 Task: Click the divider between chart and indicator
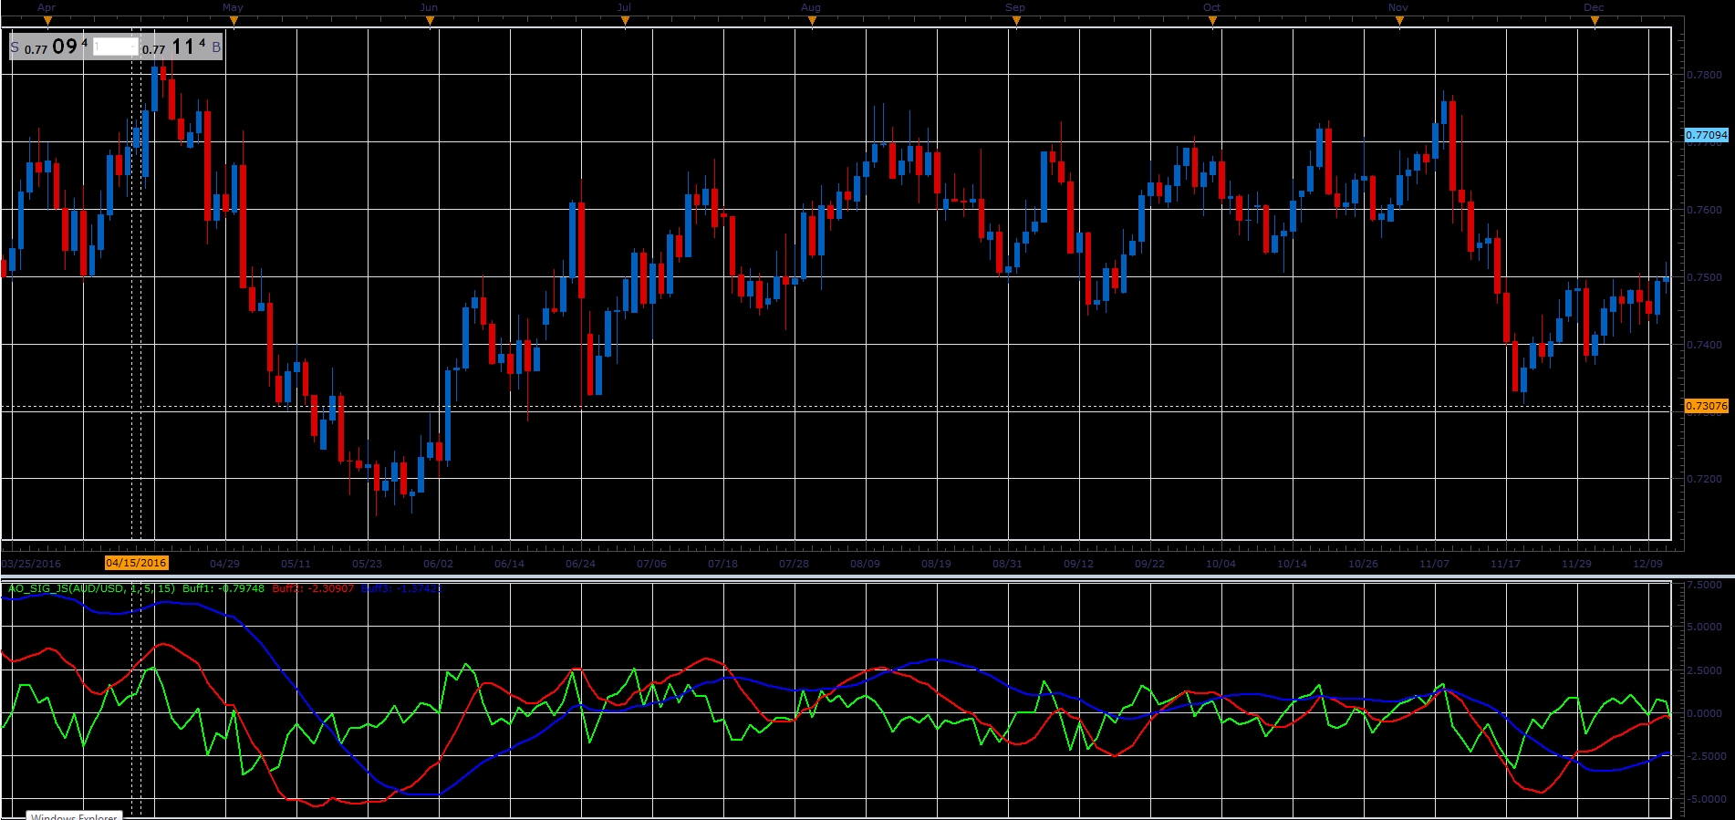[x=867, y=577]
